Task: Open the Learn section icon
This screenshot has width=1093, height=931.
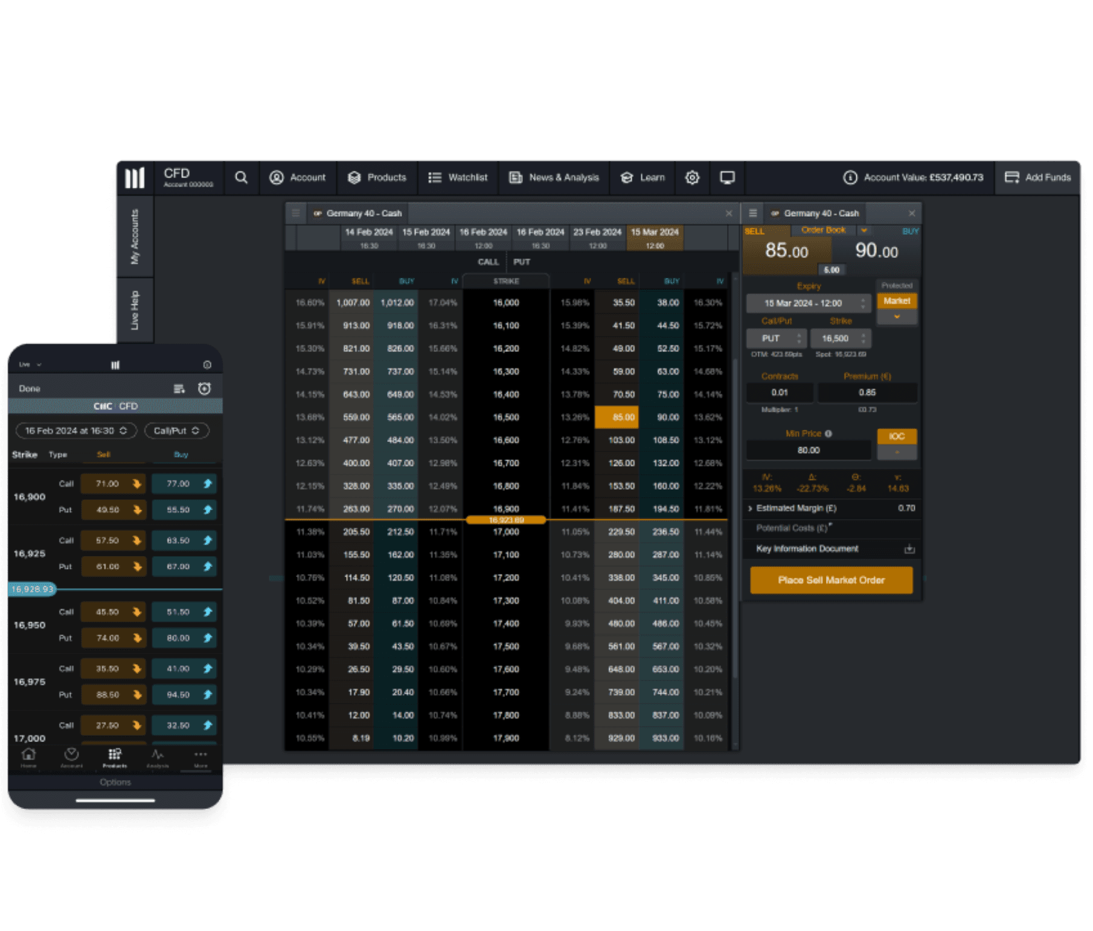Action: click(626, 178)
